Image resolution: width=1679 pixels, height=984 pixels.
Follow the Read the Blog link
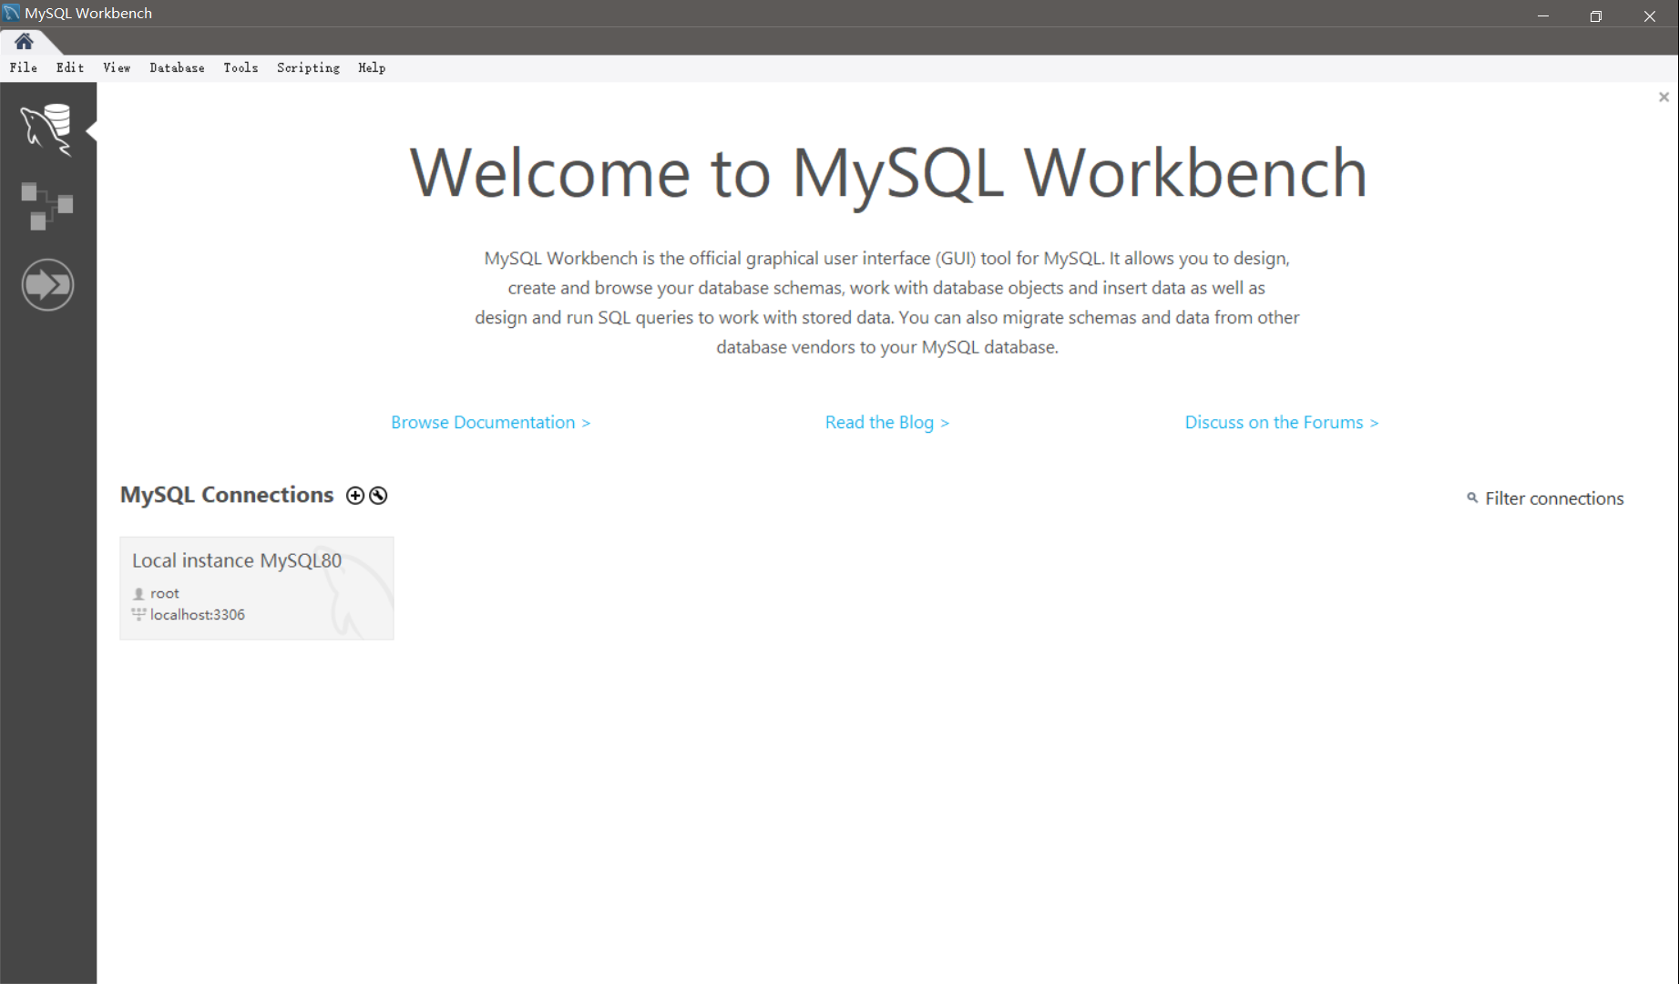tap(887, 423)
